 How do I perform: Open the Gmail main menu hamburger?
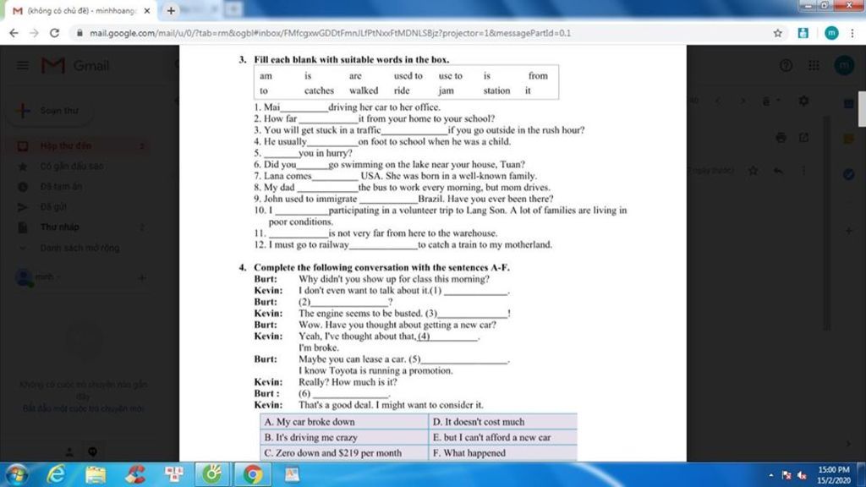point(23,66)
